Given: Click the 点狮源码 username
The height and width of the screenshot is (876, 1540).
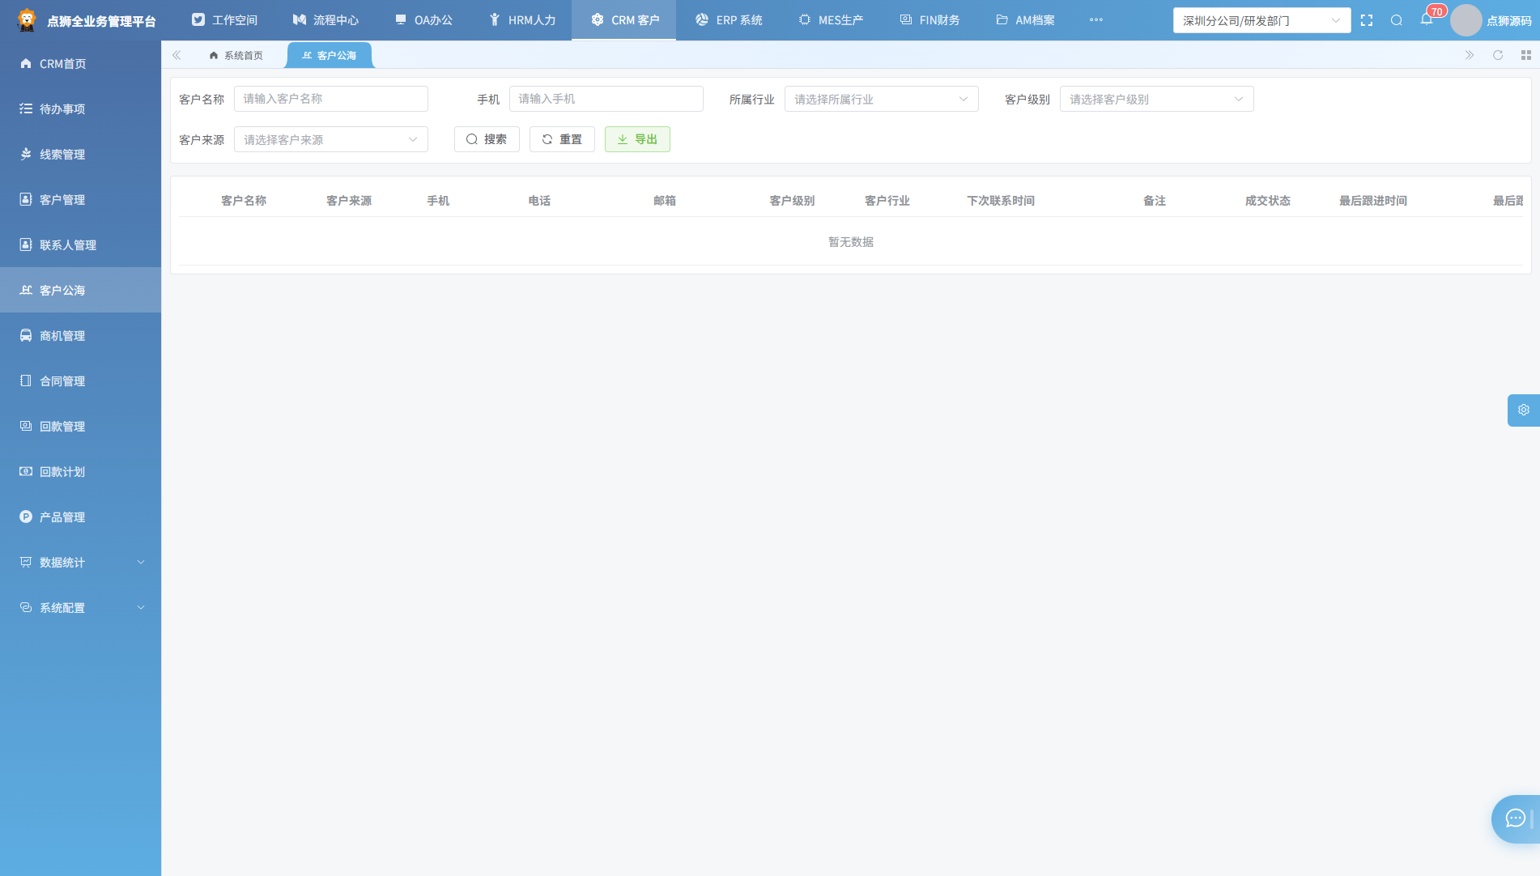Looking at the screenshot, I should [x=1508, y=21].
